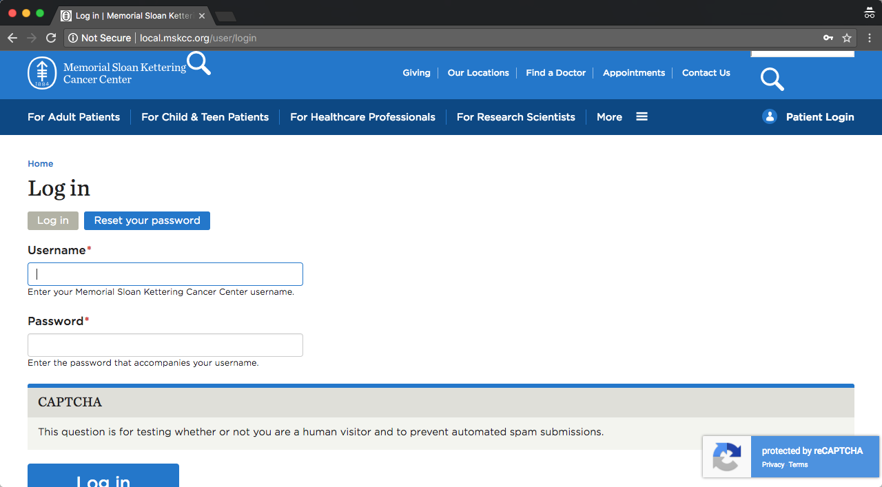The width and height of the screenshot is (882, 487).
Task: Click the Patient Login link
Action: [x=820, y=117]
